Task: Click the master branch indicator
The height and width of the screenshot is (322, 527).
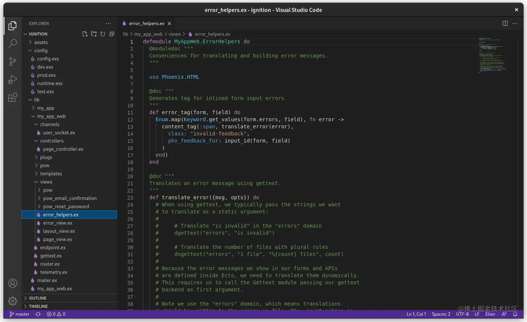Action: 19,314
